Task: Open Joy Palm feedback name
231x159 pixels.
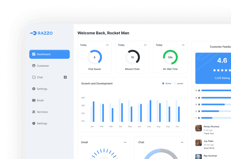Action: (x=209, y=141)
